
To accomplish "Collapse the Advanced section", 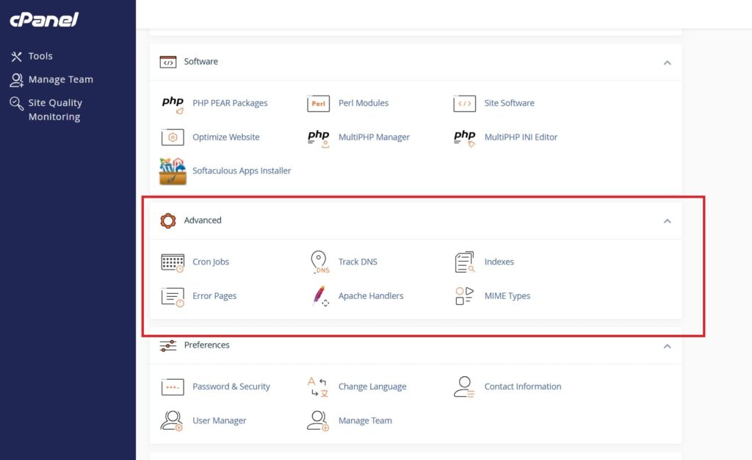I will (668, 220).
